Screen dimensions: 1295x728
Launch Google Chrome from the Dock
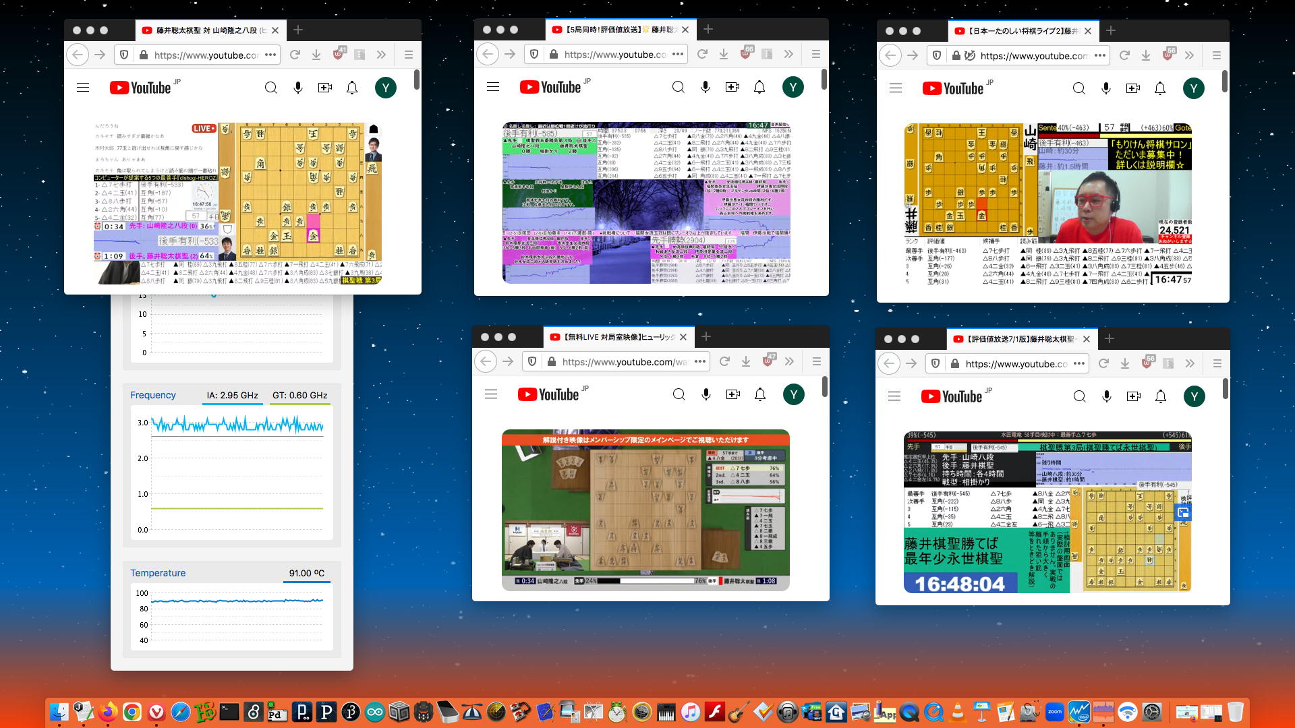click(132, 712)
